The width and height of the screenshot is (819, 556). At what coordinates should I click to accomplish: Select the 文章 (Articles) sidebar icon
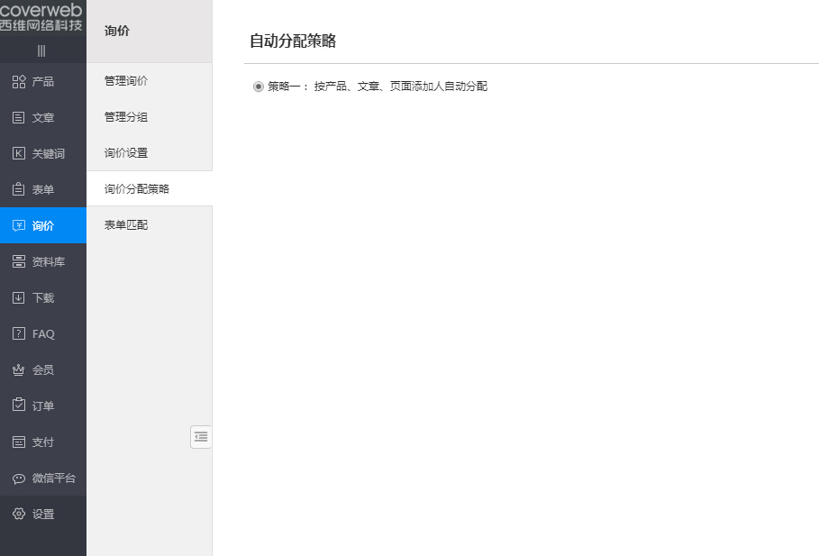42,117
